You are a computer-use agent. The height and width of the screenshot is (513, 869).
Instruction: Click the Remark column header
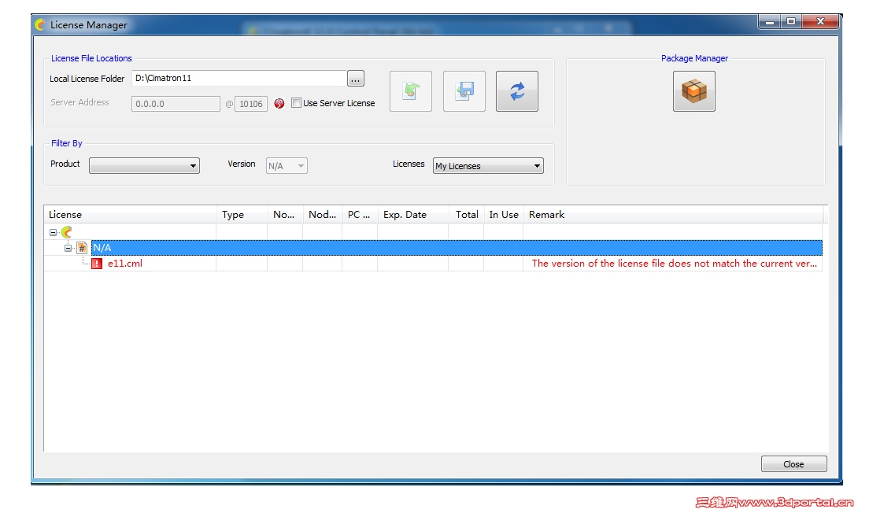pos(673,214)
